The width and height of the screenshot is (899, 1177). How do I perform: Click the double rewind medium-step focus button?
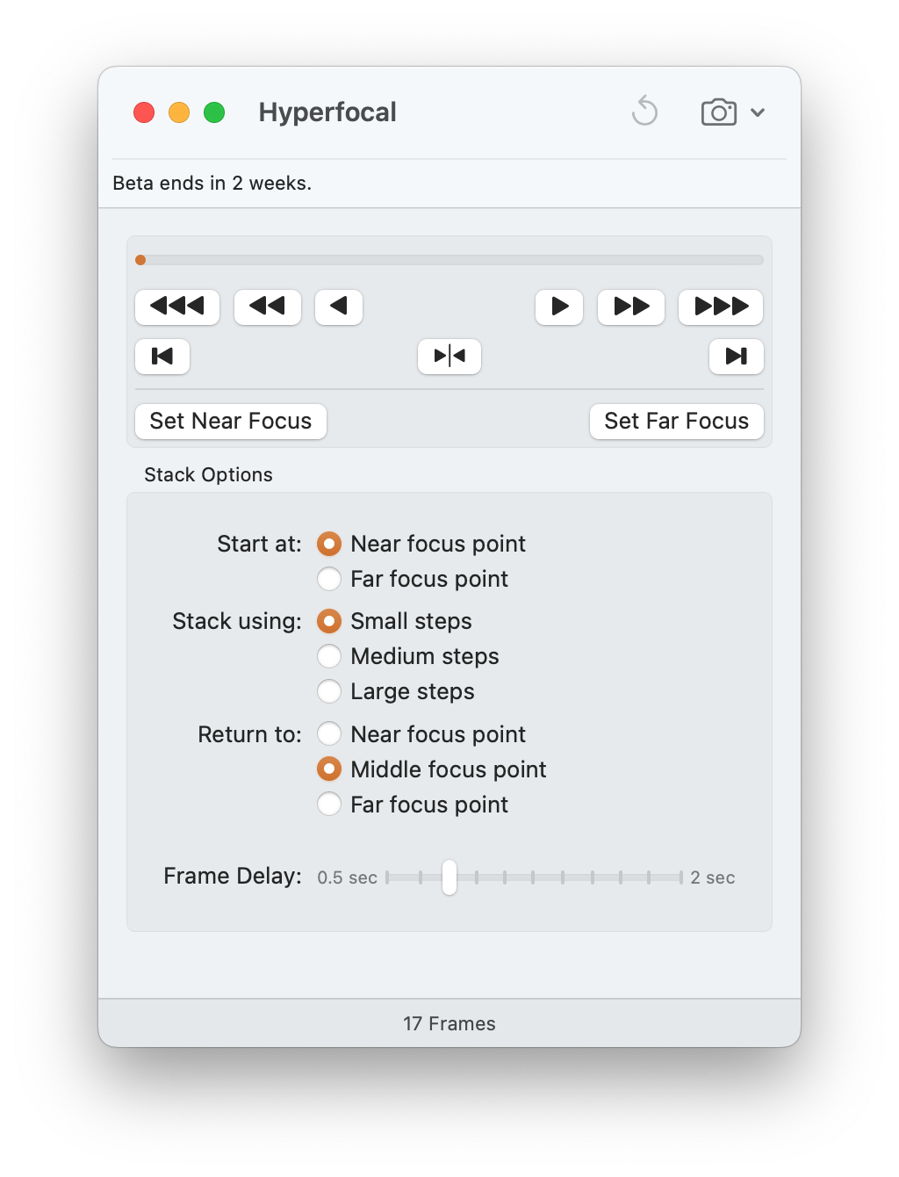click(267, 307)
